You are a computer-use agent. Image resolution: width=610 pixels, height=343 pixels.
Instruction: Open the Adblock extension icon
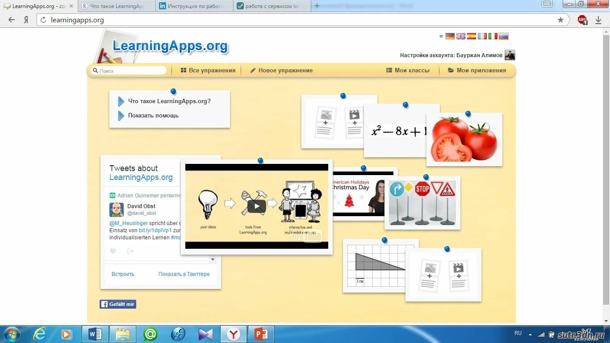[x=582, y=20]
